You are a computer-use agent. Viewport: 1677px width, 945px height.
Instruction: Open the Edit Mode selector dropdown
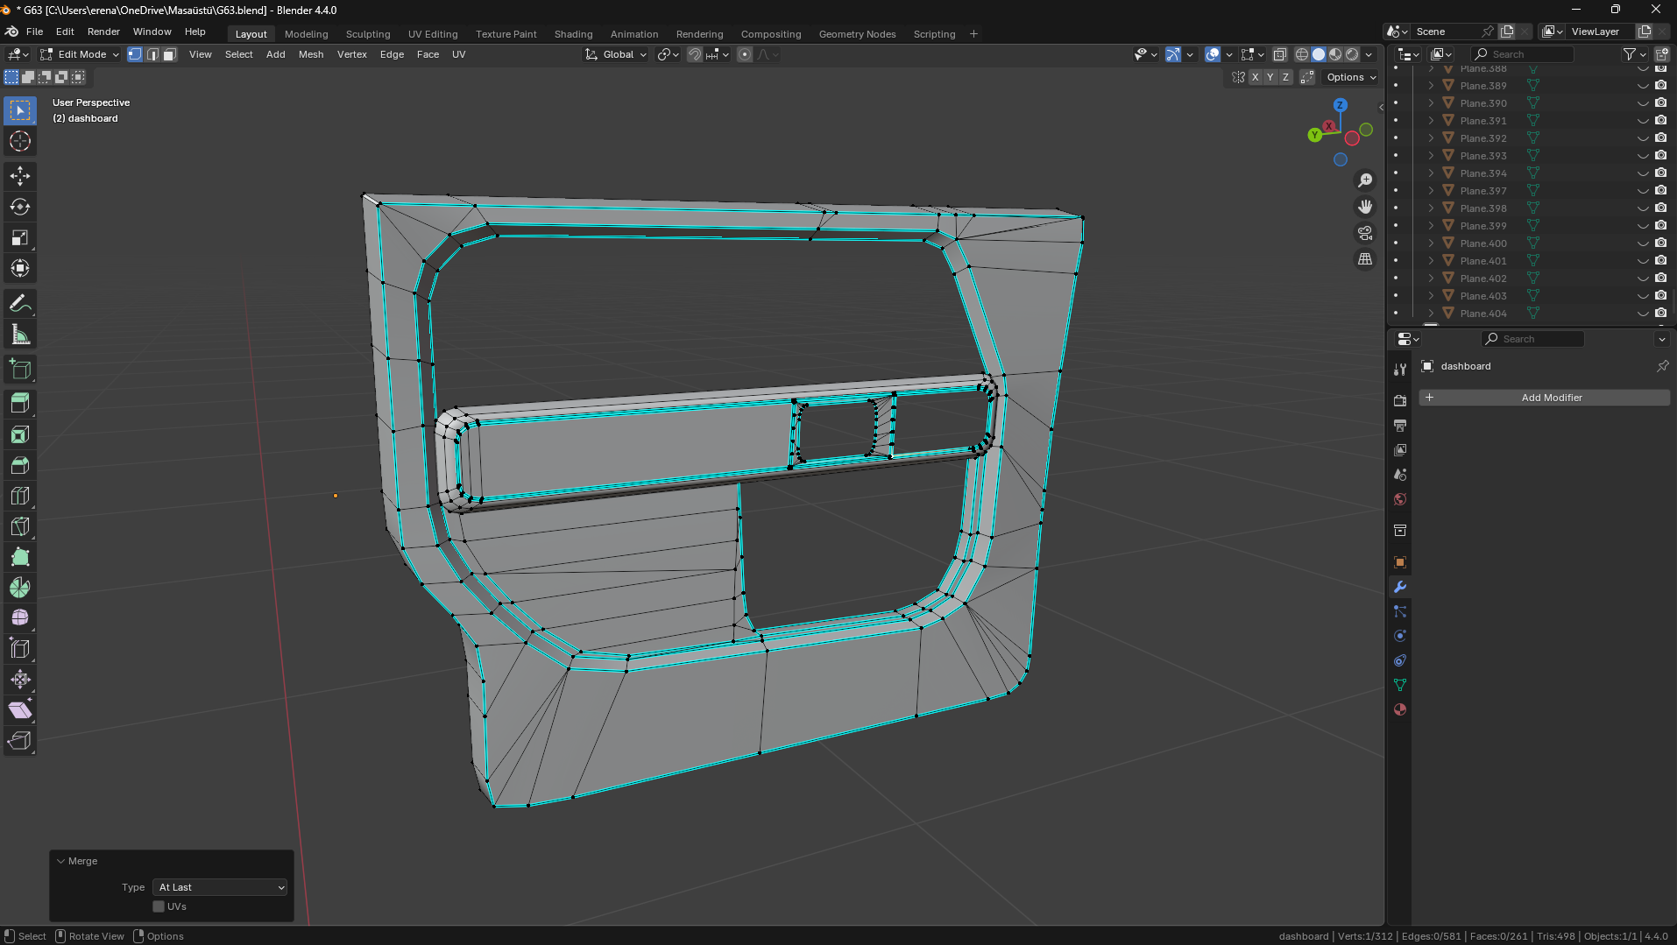click(x=80, y=54)
